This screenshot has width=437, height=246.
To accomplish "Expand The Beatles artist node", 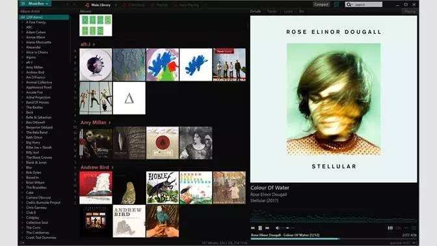I will 22,107.
